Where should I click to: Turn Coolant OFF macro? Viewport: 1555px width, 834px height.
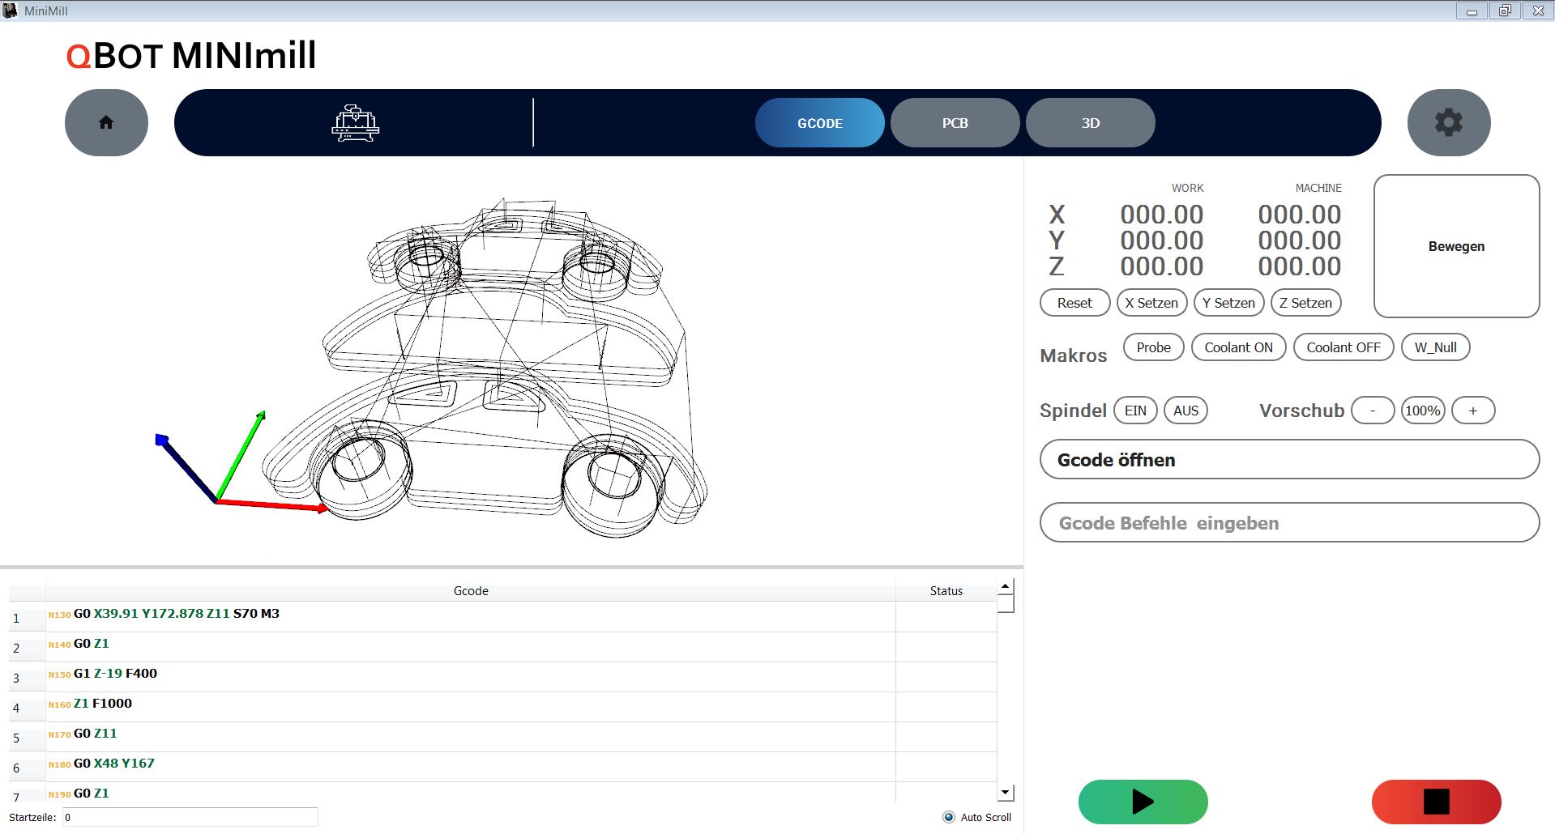(1343, 347)
